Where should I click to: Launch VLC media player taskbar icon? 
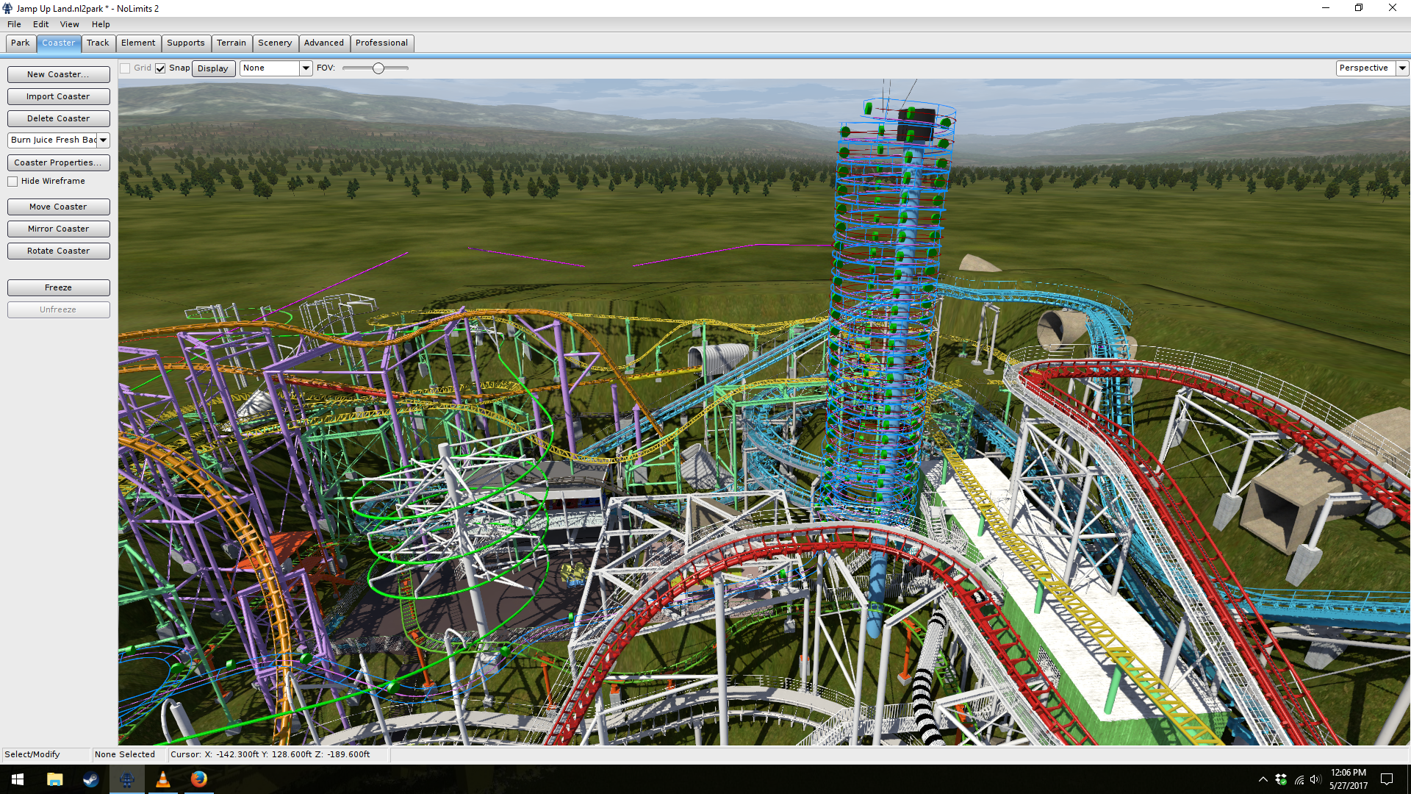162,779
